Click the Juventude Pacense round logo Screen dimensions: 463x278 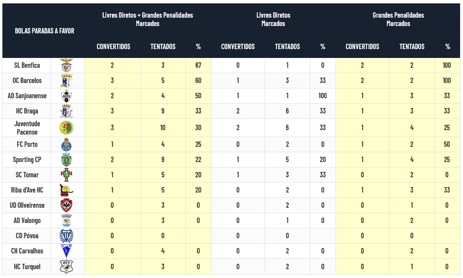[x=66, y=128]
